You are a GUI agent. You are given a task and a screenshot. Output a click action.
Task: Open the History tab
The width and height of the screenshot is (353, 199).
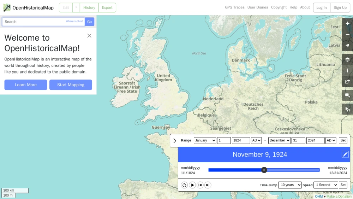coord(89,7)
